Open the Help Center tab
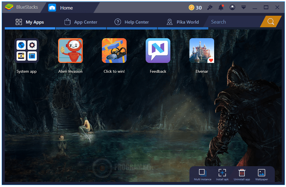The height and width of the screenshot is (187, 286). tap(132, 22)
